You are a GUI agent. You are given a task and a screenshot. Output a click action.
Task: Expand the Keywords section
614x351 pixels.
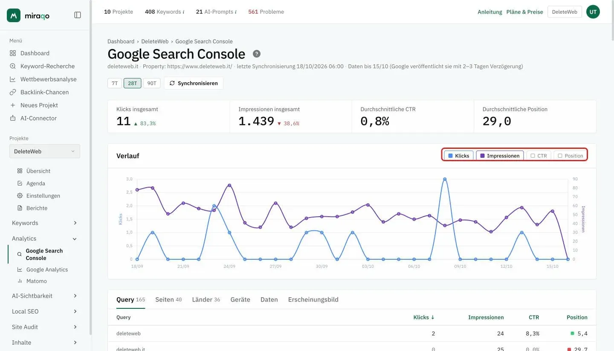pos(45,223)
